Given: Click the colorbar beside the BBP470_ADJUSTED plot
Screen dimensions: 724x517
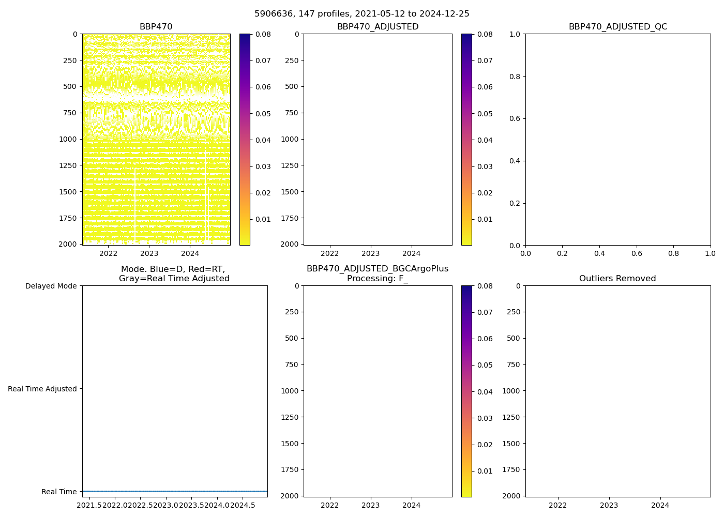Looking at the screenshot, I should [466, 140].
